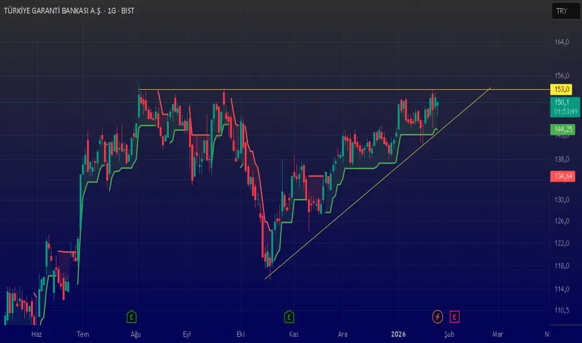Click the Haz month label
The height and width of the screenshot is (343, 582).
[36, 334]
